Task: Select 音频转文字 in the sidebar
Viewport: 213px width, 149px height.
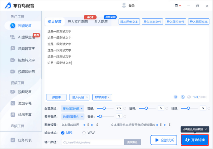Action: coord(23,49)
